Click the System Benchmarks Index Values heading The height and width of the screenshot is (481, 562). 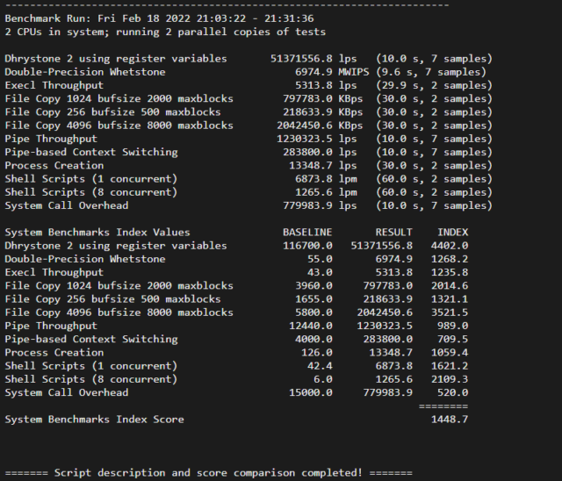97,233
